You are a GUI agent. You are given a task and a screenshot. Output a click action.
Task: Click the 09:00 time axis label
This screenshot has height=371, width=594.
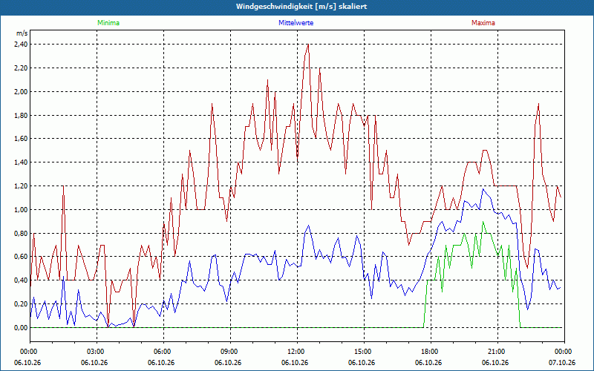click(231, 352)
